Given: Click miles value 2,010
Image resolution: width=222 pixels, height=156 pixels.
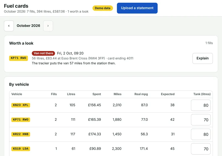Looking at the screenshot, I should tap(117, 105).
